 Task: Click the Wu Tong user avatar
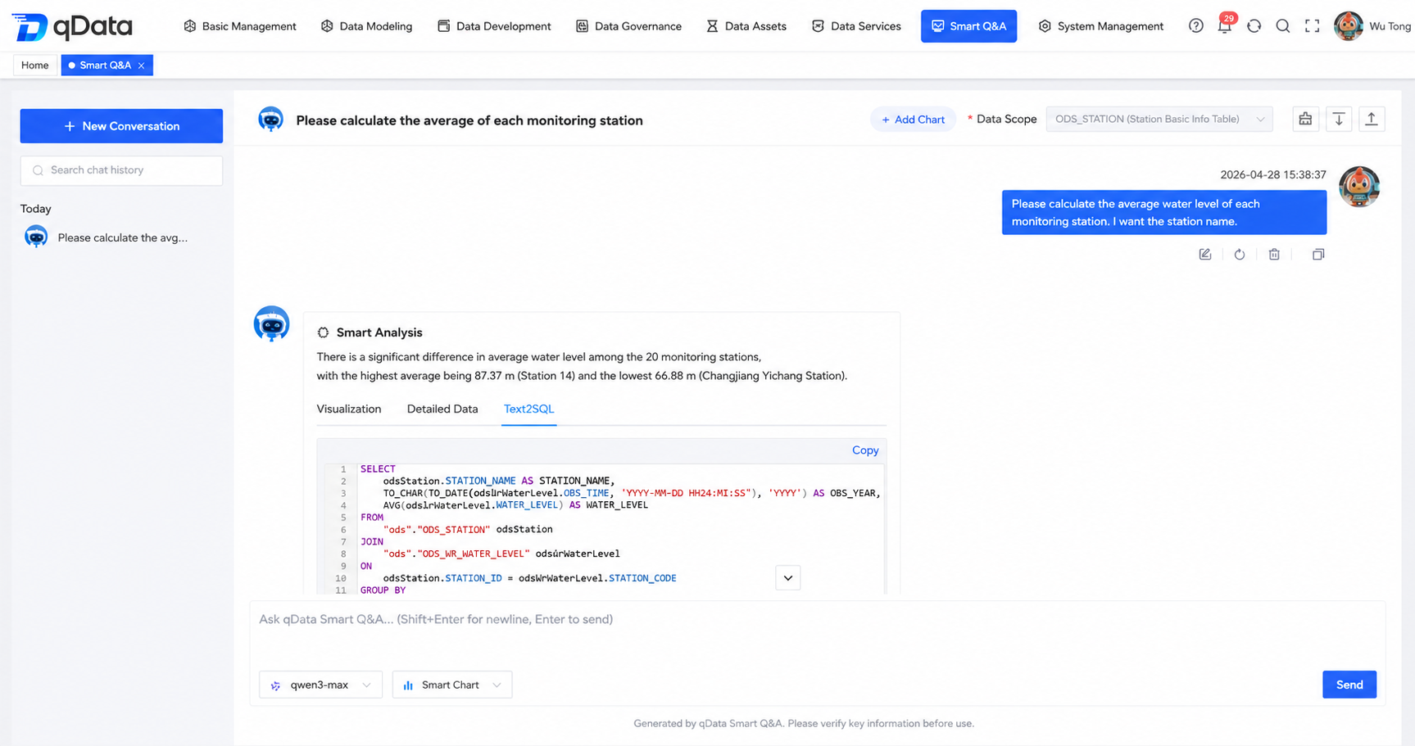point(1349,26)
